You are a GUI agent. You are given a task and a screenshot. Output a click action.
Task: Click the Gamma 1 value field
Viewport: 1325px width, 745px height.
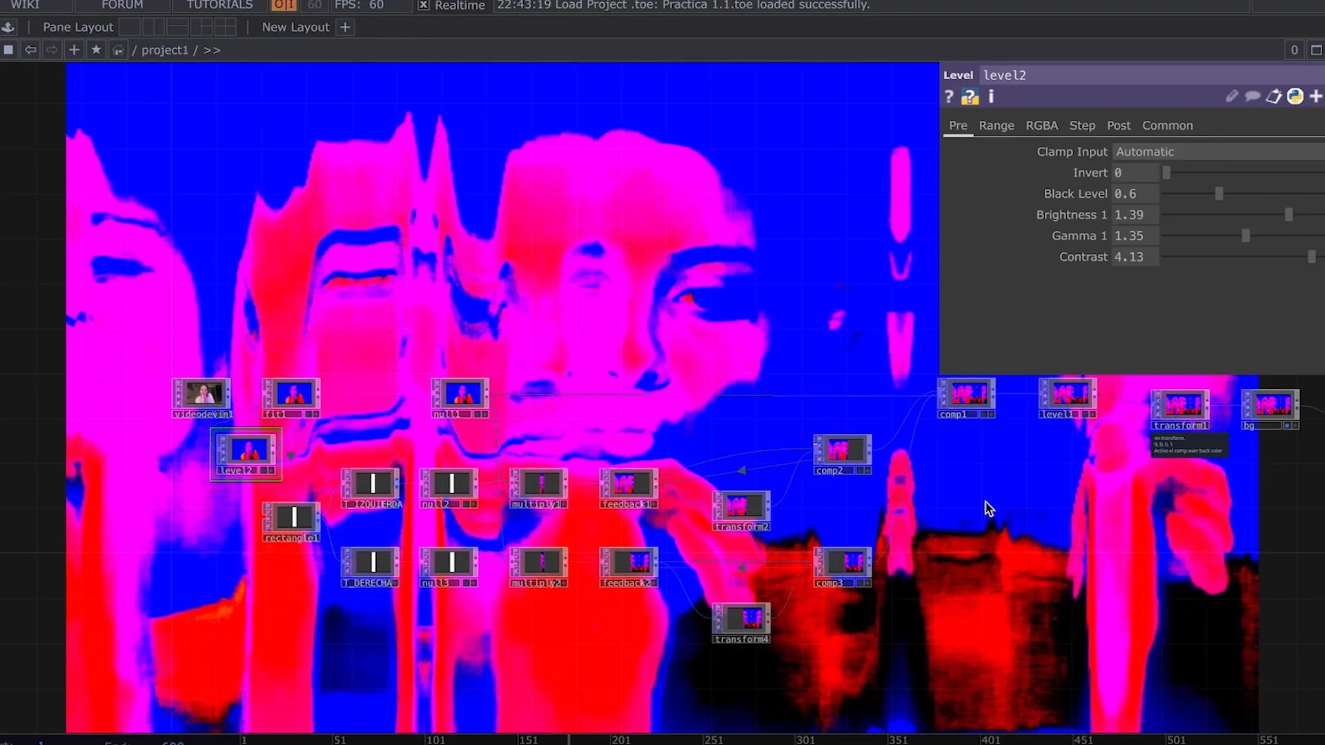[x=1135, y=236]
